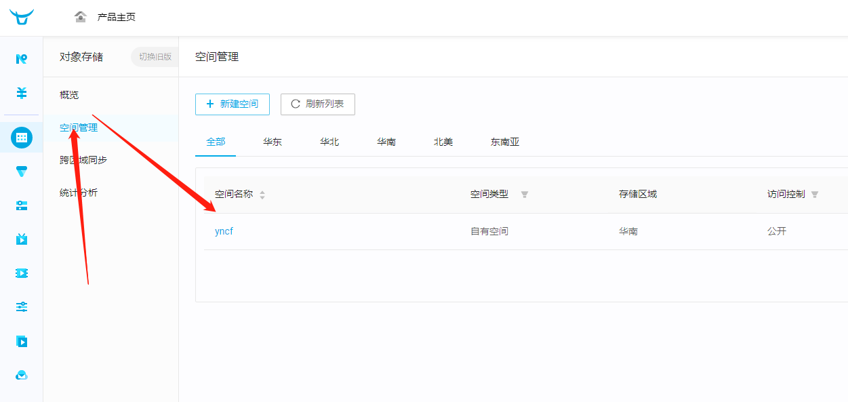848x402 pixels.
Task: Open the sliders settings icon in sidebar
Action: (x=22, y=307)
